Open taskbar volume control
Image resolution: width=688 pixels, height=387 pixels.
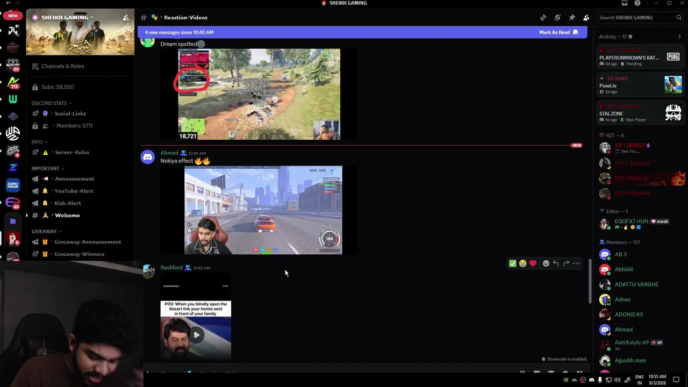pyautogui.click(x=617, y=380)
